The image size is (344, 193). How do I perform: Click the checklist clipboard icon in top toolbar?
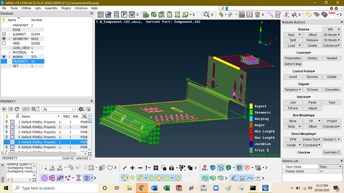[x=169, y=15]
